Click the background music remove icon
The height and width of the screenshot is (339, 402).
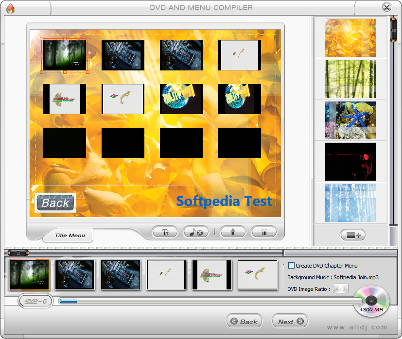pos(196,232)
